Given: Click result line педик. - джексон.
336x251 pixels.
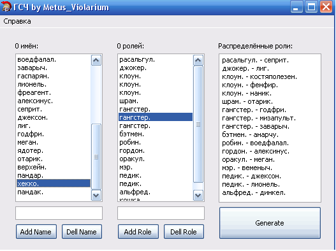Looking at the screenshot, I should (x=251, y=176).
